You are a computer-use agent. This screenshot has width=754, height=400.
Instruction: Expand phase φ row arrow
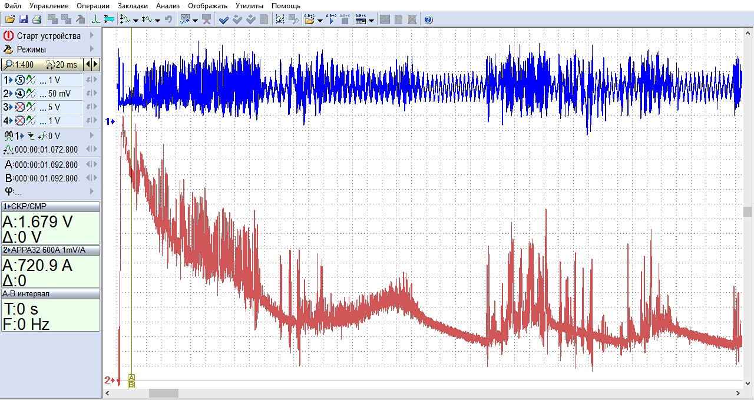coord(92,191)
